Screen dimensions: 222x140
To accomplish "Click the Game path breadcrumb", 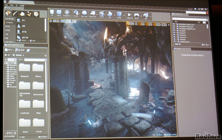I will pos(18,55).
